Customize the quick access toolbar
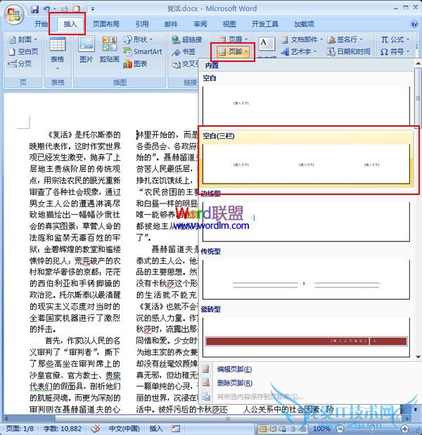 (93, 9)
